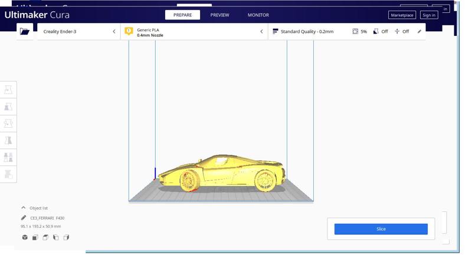This screenshot has height=265, width=472.
Task: Select CE3_FERRARI F430 in object list
Action: click(47, 218)
